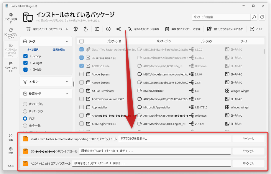Click the 3D viewer queue status bar
Screen dimensions: 271x174
(155, 151)
